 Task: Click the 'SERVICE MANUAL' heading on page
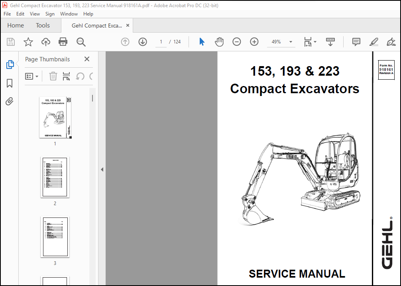[297, 274]
